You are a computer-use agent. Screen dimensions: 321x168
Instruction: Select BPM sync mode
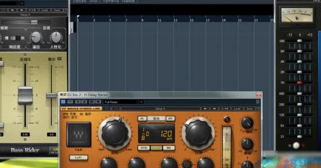144,148
